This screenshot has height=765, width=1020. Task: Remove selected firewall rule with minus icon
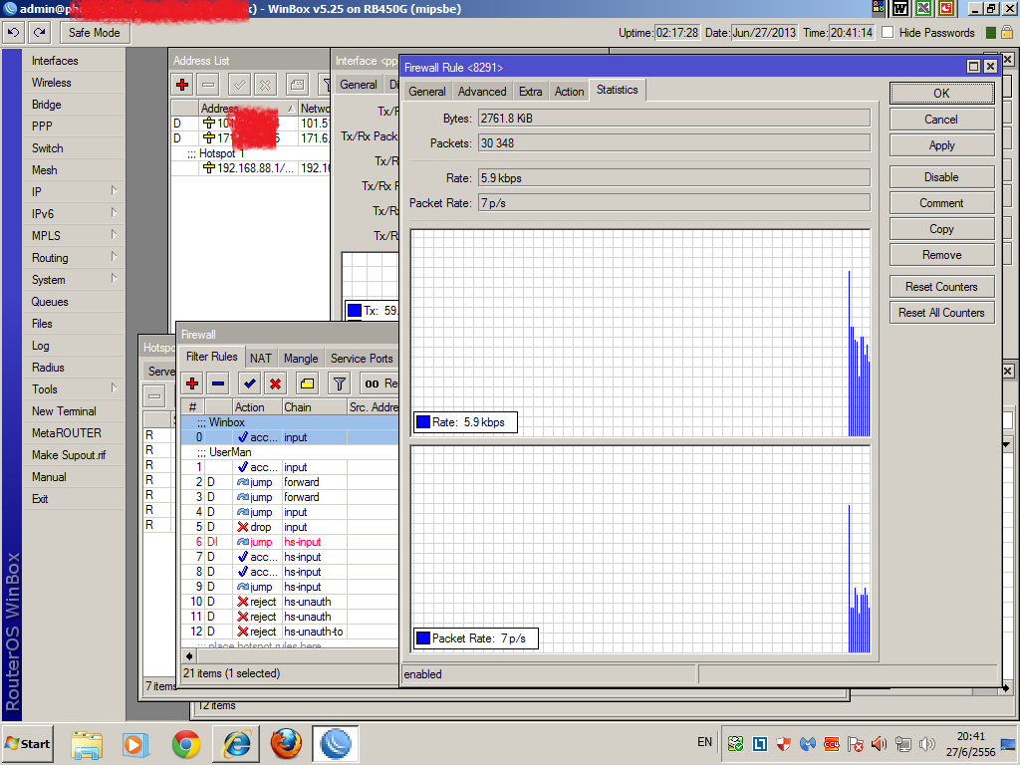pos(218,383)
